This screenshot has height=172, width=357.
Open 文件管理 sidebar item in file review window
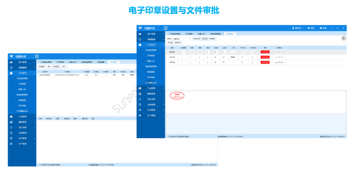[x=22, y=84]
